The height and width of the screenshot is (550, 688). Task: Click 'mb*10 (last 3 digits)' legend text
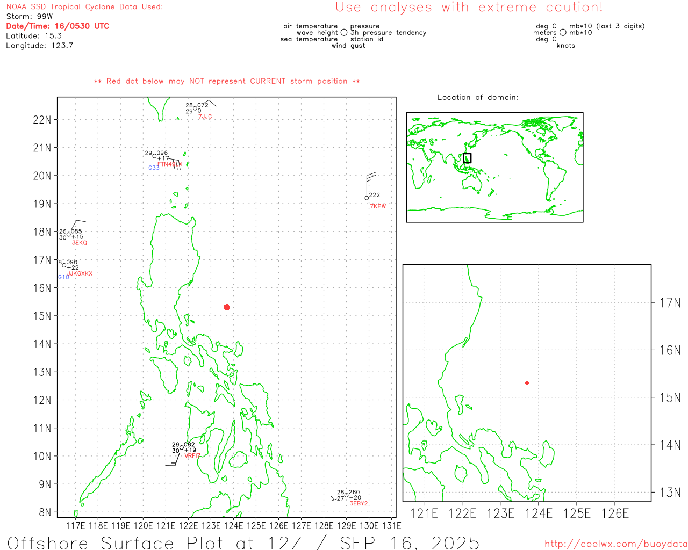click(x=607, y=26)
